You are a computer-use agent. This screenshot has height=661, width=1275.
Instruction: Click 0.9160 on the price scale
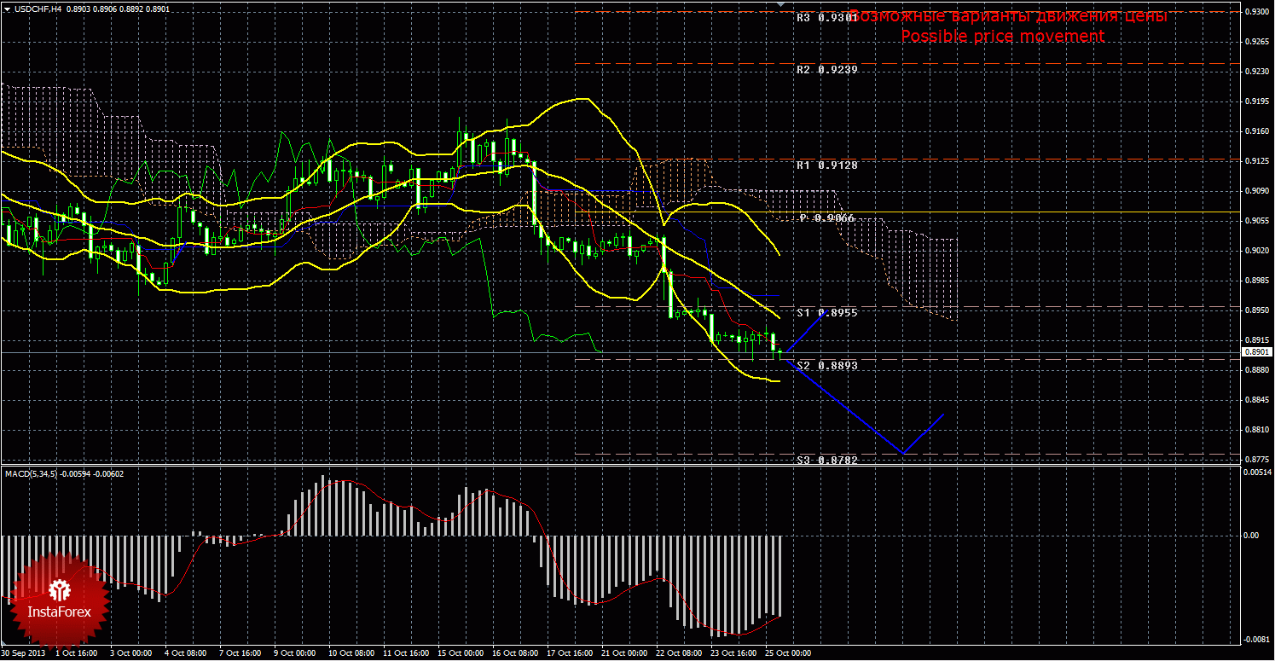pyautogui.click(x=1258, y=131)
